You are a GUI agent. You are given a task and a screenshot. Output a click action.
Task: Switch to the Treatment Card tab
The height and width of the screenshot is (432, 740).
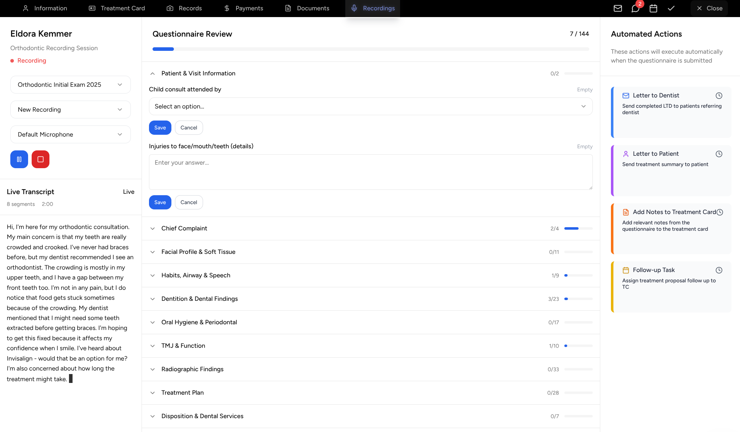(117, 8)
